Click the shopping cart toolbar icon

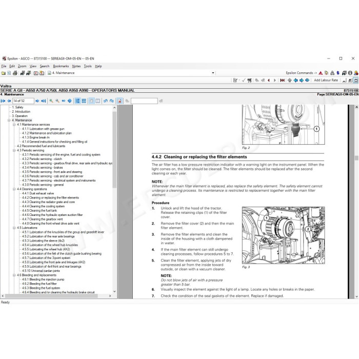[x=250, y=81]
